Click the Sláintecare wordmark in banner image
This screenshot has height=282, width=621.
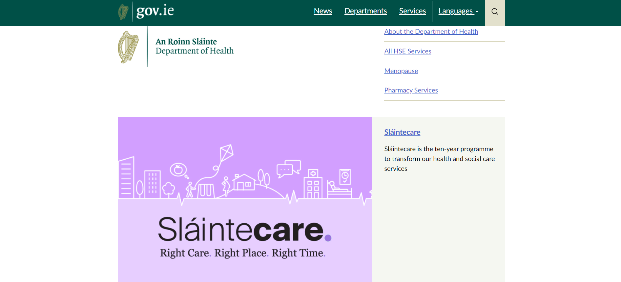pos(244,230)
